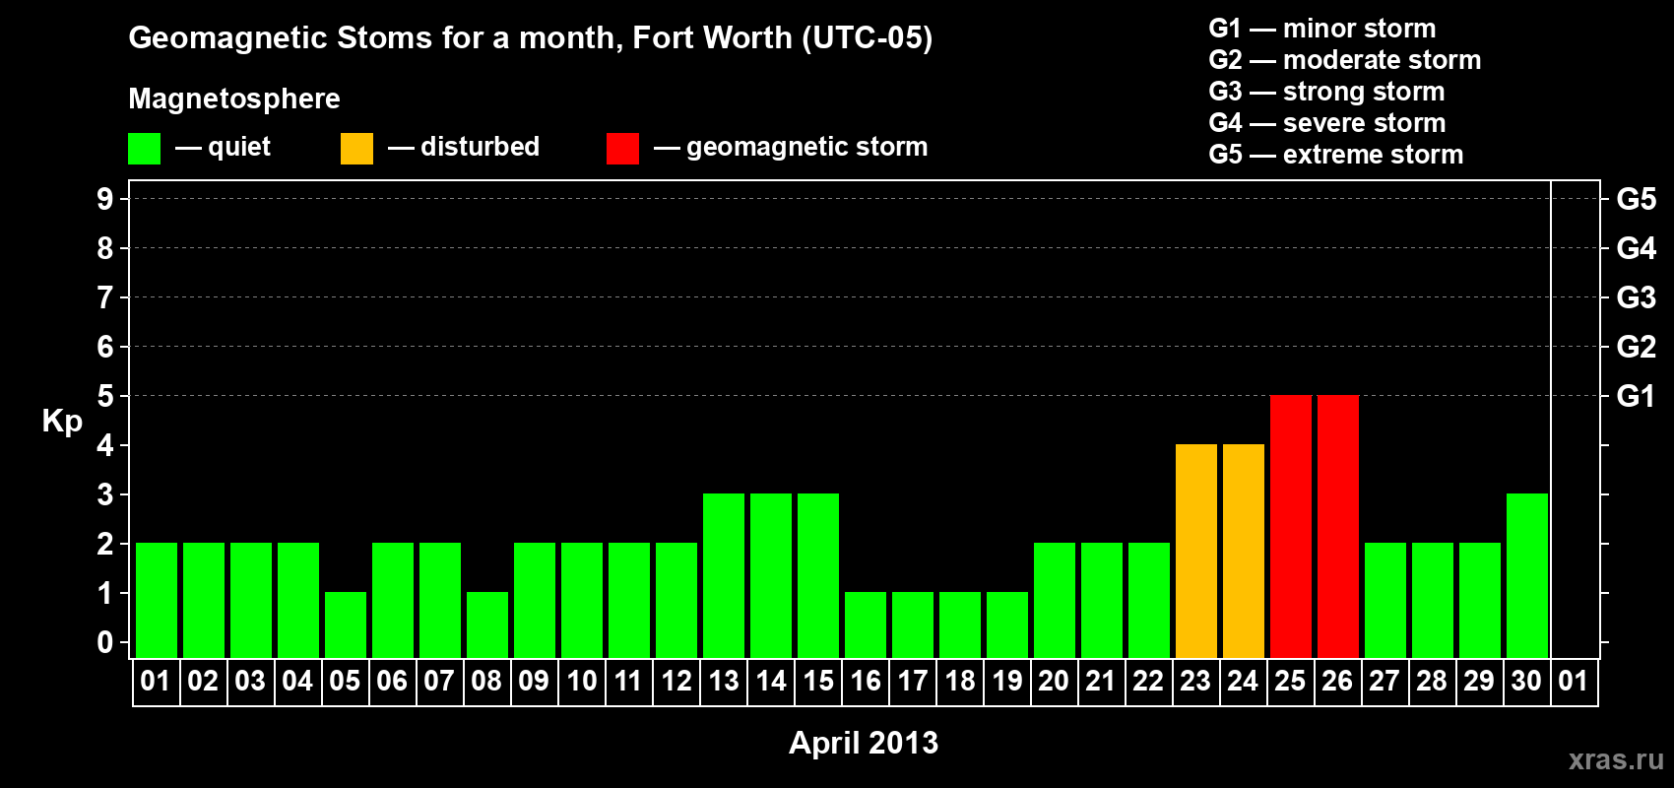Click the chart title mentioning Fort Worth
Viewport: 1674px width, 788px height.
531,38
